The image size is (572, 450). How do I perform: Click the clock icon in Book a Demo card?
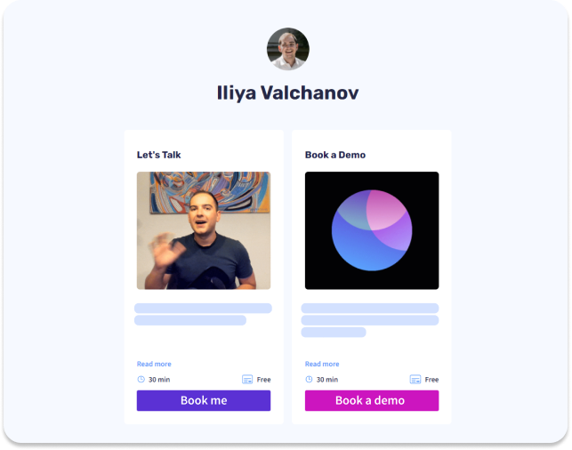(309, 379)
